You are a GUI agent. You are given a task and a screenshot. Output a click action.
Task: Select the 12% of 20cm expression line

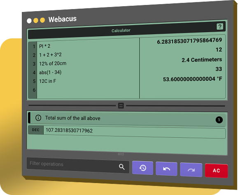click(x=53, y=63)
